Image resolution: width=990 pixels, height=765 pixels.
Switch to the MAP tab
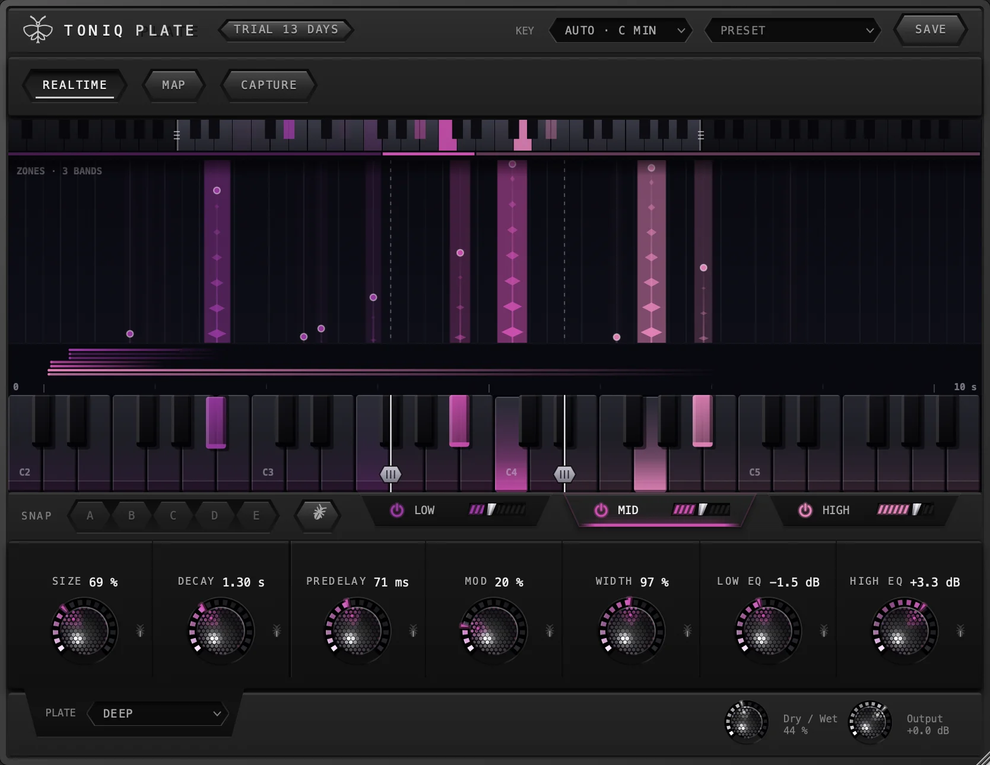pyautogui.click(x=174, y=85)
